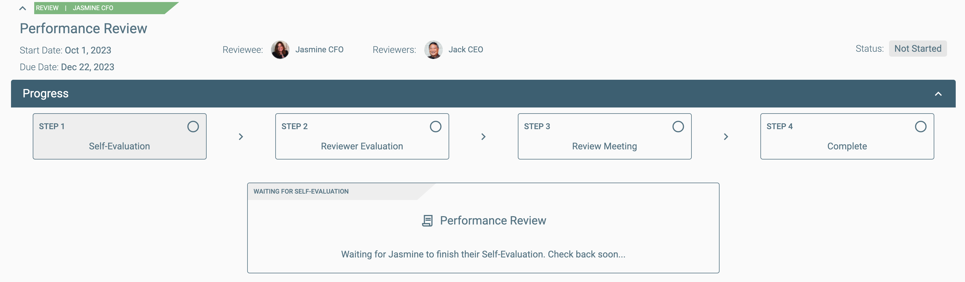Toggle the Step 3 completion circle
Screen dimensions: 965x282
(678, 127)
